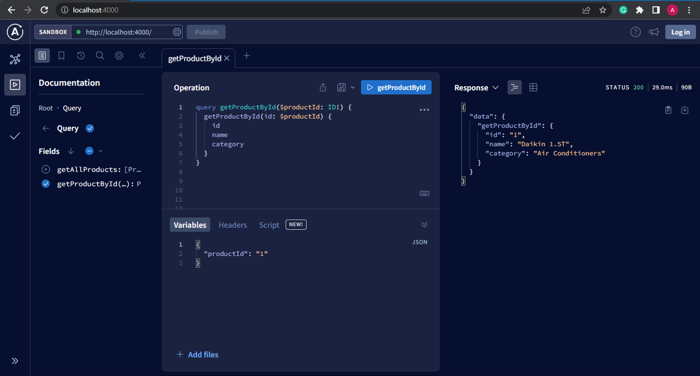Switch response to table view
This screenshot has height=376, width=700.
(533, 88)
